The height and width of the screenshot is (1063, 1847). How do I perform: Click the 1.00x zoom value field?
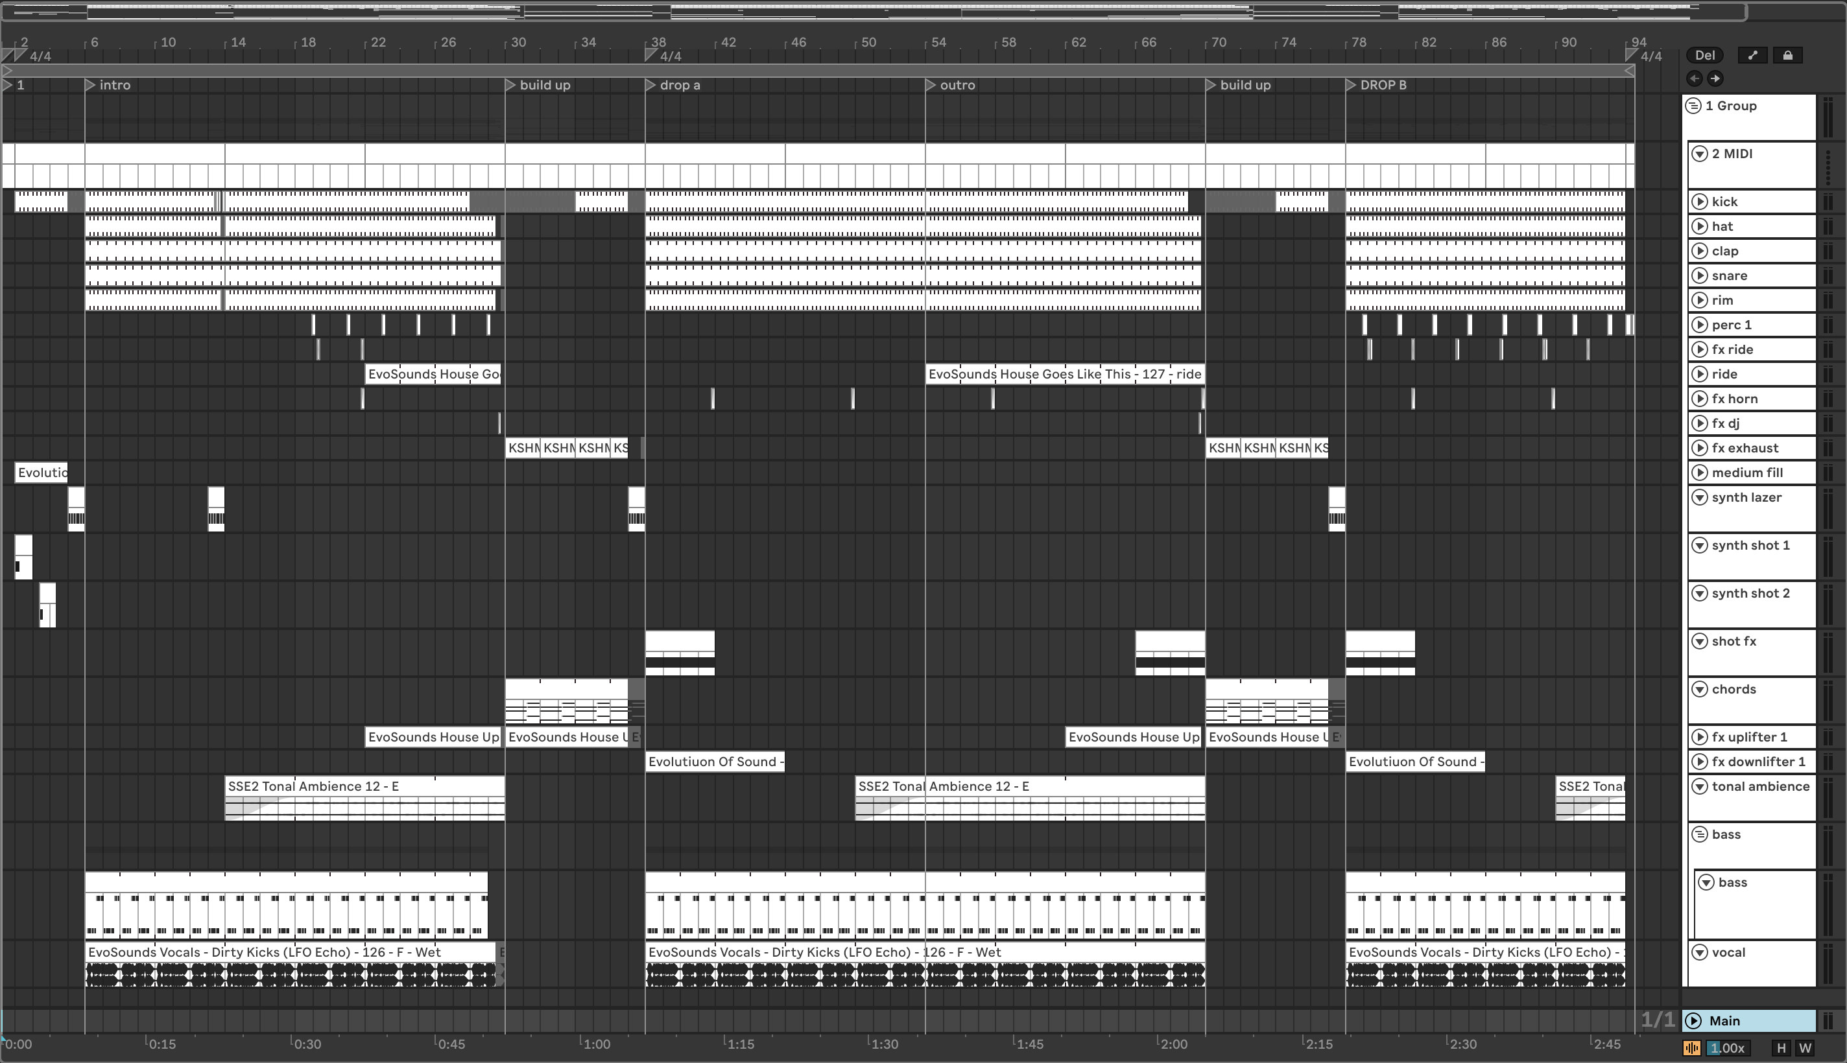click(1728, 1048)
